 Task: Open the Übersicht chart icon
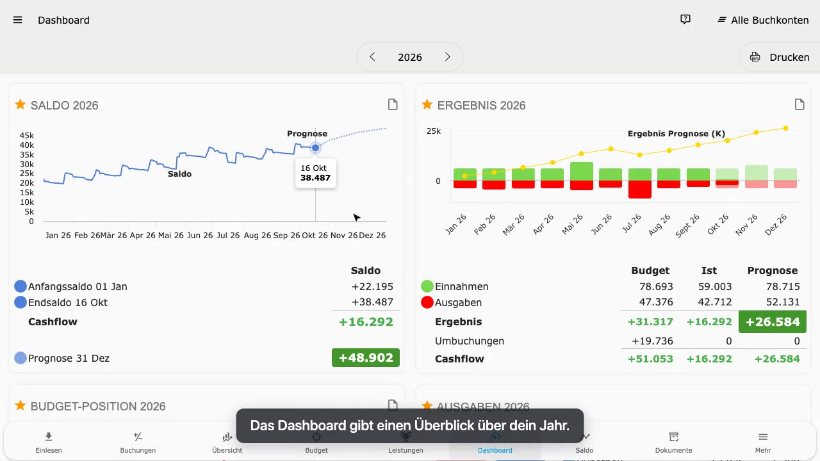(227, 437)
